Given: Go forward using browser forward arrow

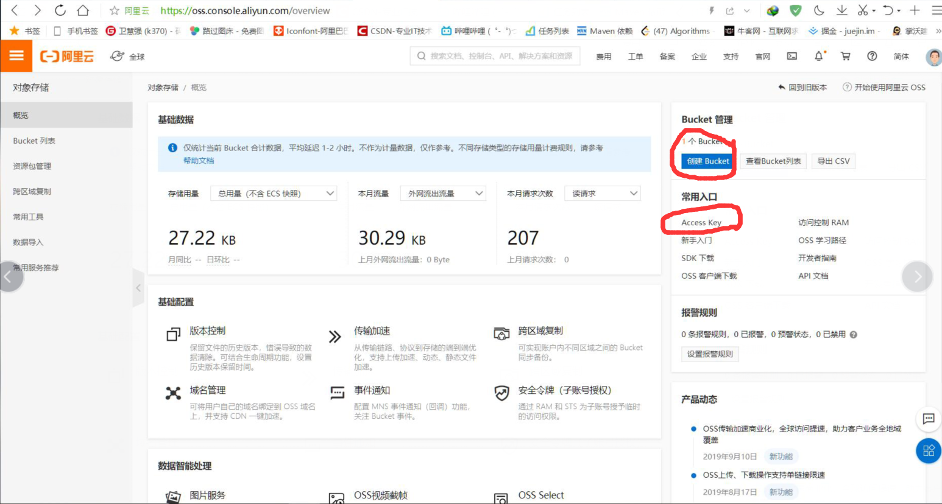Looking at the screenshot, I should (x=38, y=10).
